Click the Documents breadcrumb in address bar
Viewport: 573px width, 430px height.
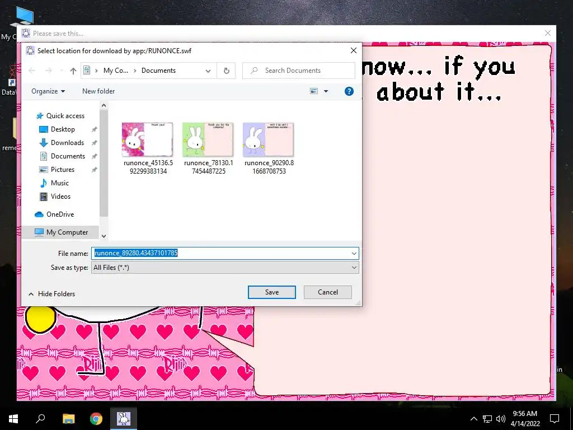[158, 71]
